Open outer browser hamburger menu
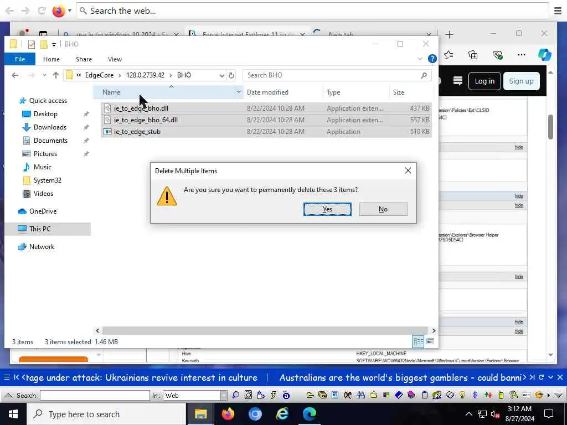The image size is (567, 425). point(558,11)
